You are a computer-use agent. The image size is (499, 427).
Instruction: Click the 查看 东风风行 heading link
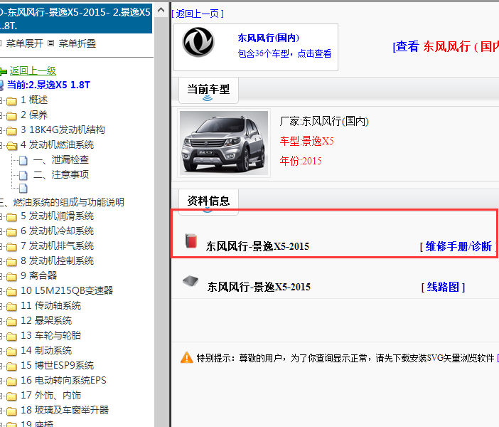446,47
